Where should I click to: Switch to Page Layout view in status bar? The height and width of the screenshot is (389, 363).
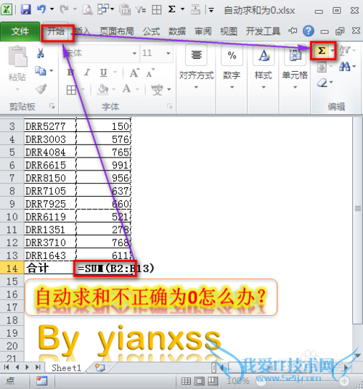tap(199, 381)
